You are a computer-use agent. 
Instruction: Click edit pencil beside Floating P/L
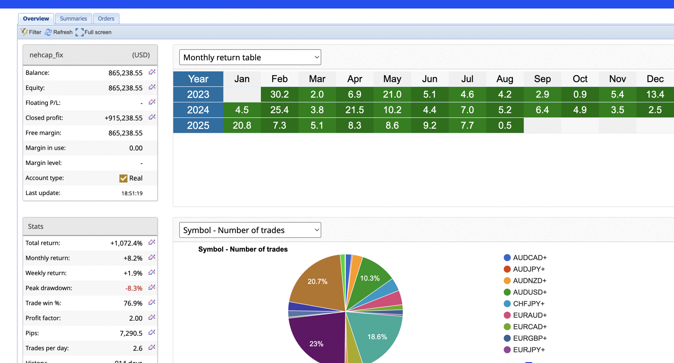[x=152, y=102]
